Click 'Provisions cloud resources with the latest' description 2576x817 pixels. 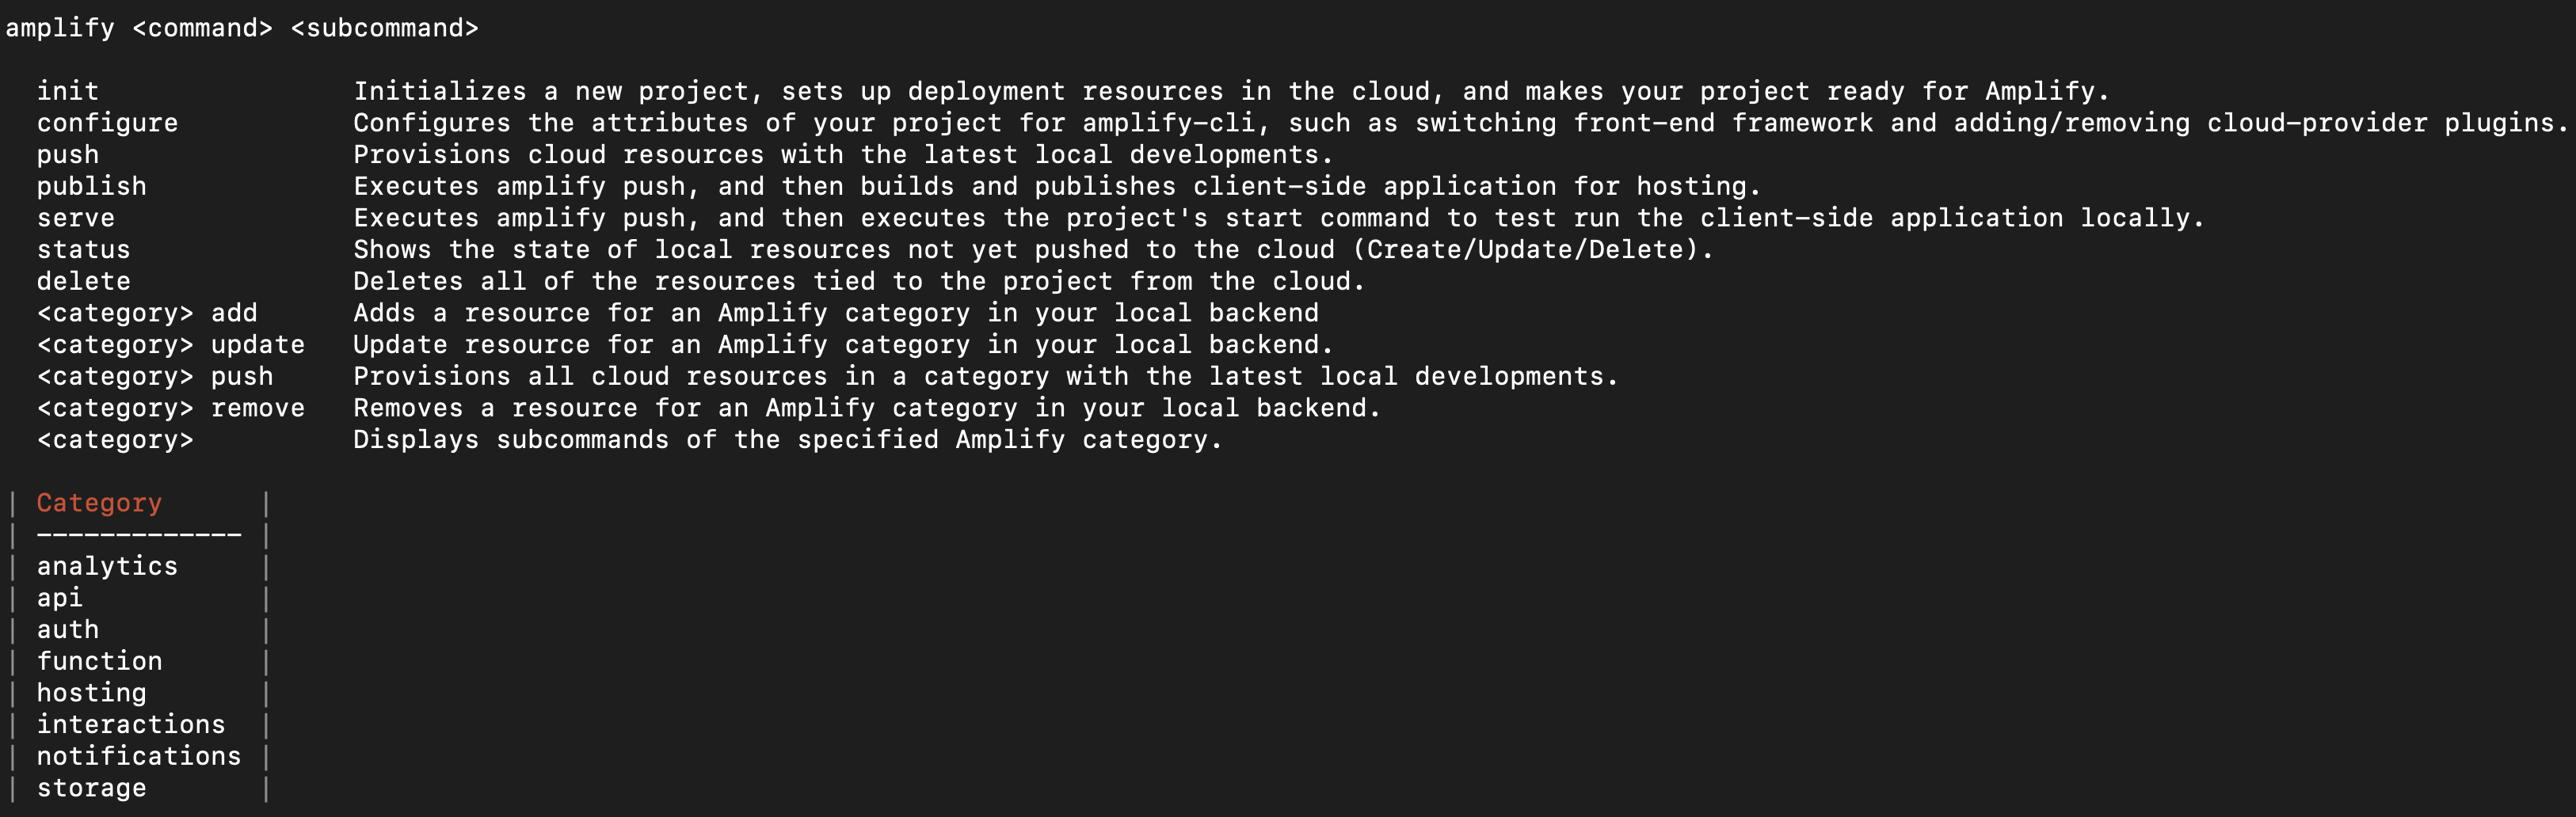pos(843,155)
